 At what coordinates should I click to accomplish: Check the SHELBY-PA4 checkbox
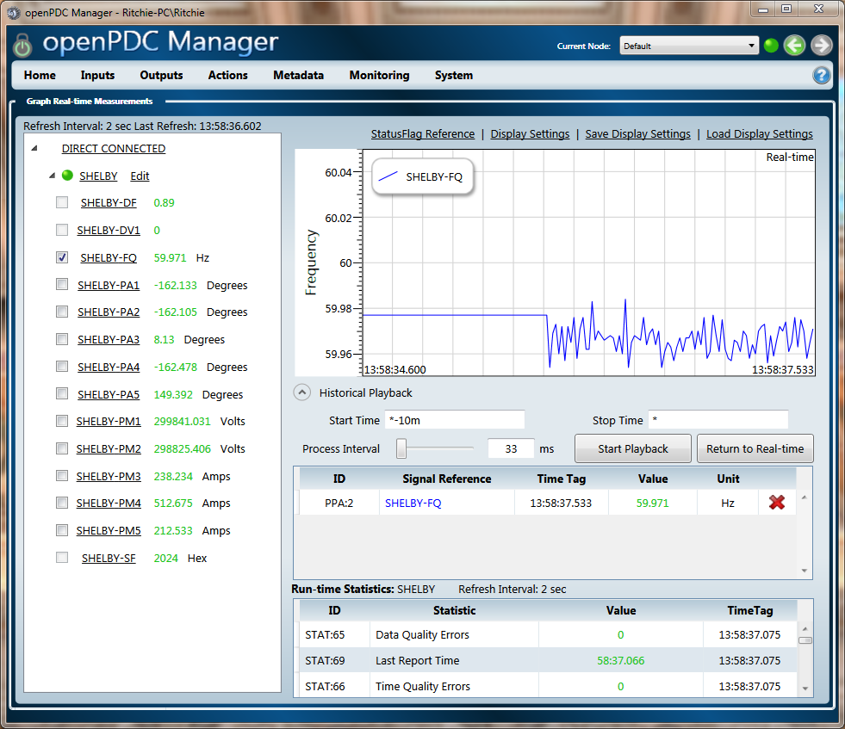[62, 367]
